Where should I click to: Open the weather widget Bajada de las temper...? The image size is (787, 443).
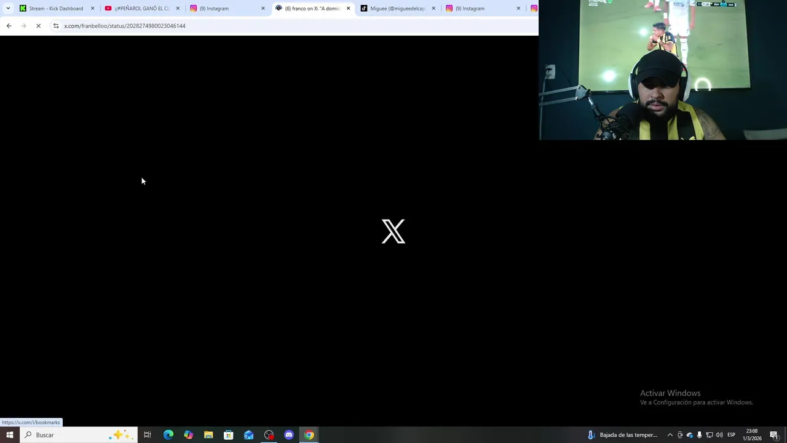pos(623,435)
